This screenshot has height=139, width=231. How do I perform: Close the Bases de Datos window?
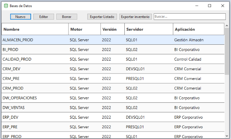[x=222, y=6]
